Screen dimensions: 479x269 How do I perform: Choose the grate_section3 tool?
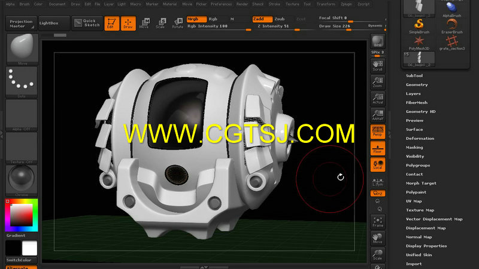pyautogui.click(x=452, y=42)
